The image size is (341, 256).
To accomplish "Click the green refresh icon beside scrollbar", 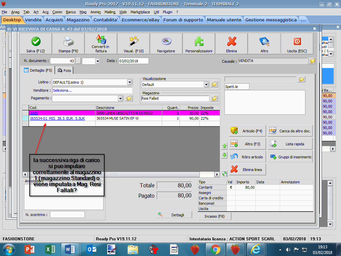I will click(224, 173).
